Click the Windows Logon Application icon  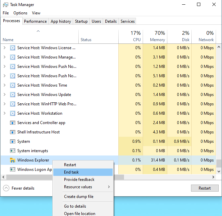pyautogui.click(x=12, y=170)
